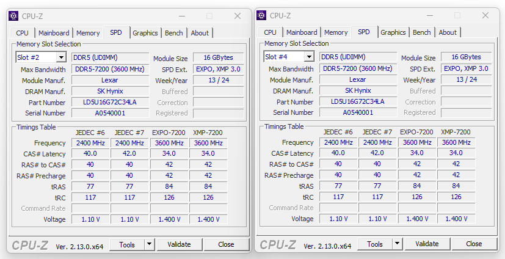This screenshot has height=259, width=505.
Task: Click 16 GBytes module size in left window
Action: point(219,57)
